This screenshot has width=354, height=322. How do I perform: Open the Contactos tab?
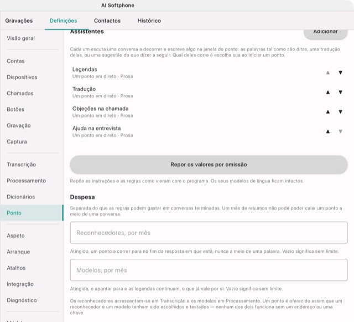tap(107, 21)
